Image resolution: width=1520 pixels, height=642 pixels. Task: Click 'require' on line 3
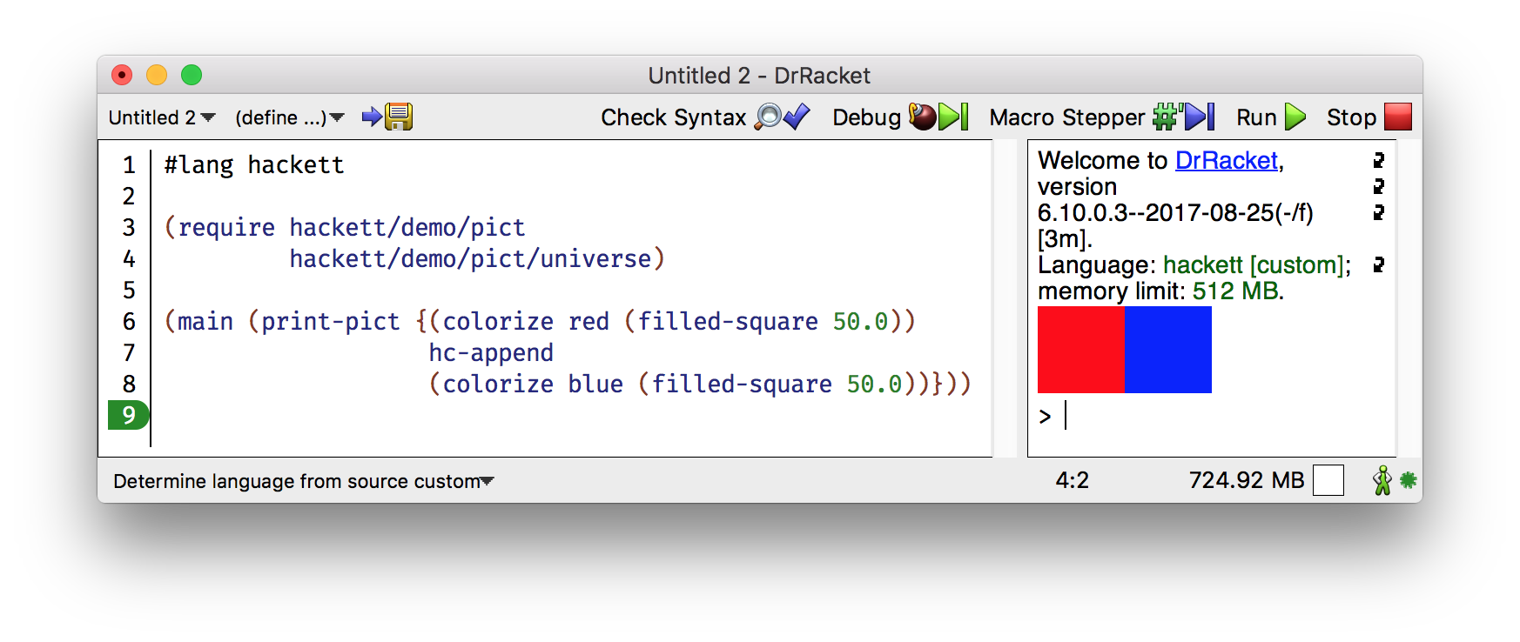point(226,228)
